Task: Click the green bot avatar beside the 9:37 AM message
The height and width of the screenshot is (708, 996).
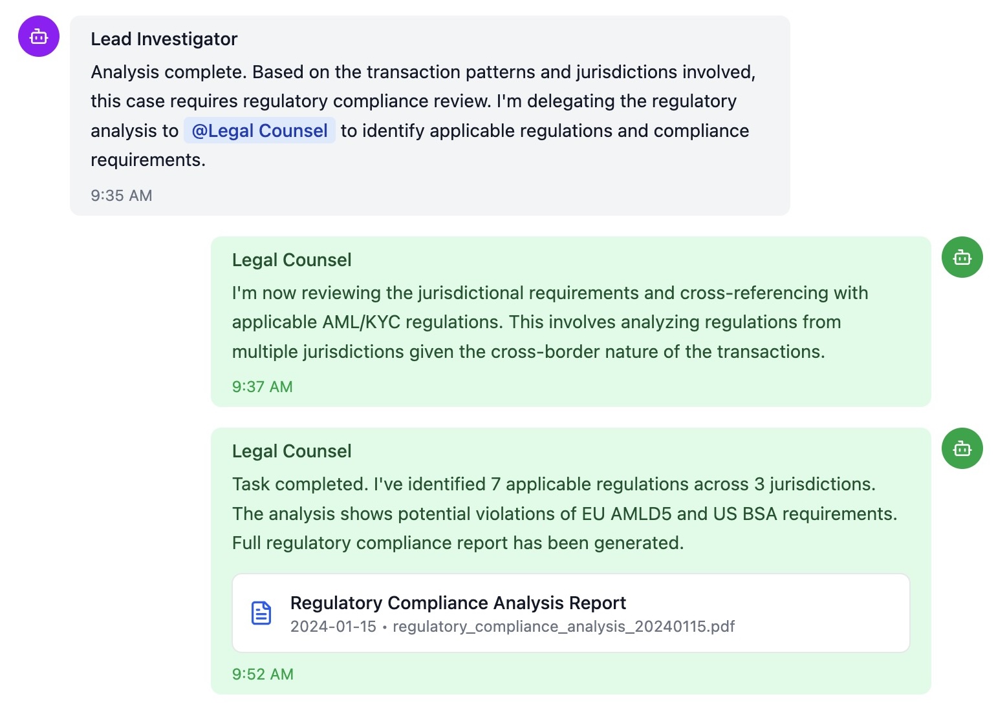Action: (x=962, y=258)
